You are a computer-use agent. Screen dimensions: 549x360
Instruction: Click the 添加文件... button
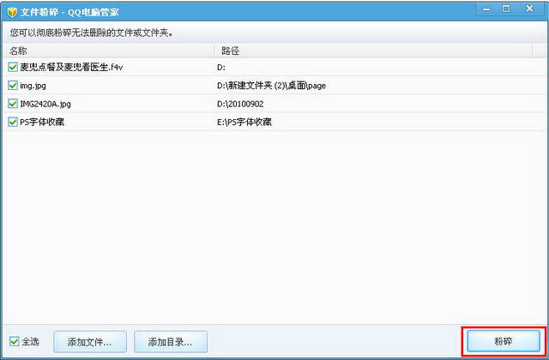pos(90,342)
